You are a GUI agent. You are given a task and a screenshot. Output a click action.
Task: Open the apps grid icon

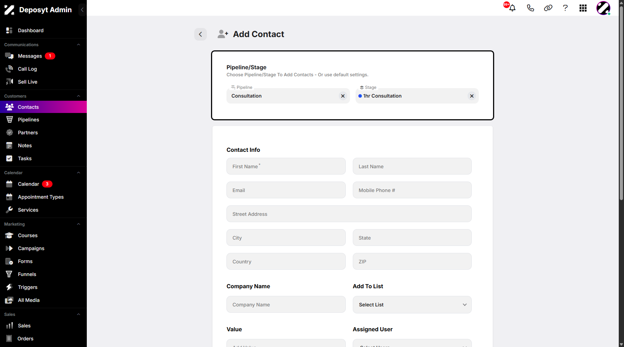(x=583, y=8)
